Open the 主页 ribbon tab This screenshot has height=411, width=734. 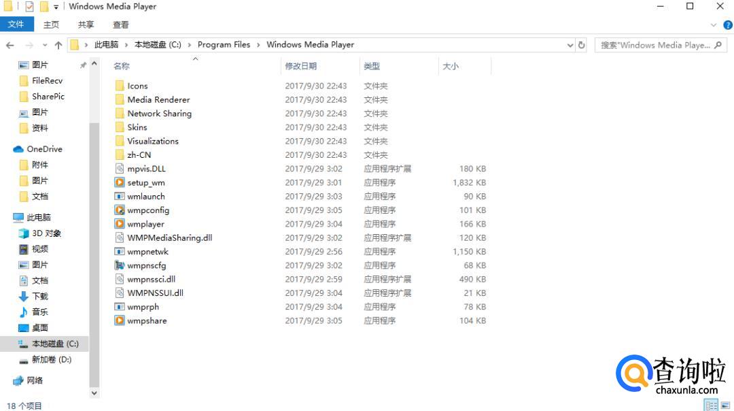[51, 25]
